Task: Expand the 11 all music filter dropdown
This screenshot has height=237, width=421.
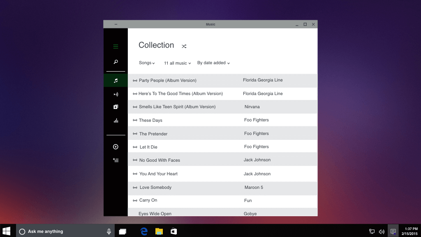Action: (178, 63)
